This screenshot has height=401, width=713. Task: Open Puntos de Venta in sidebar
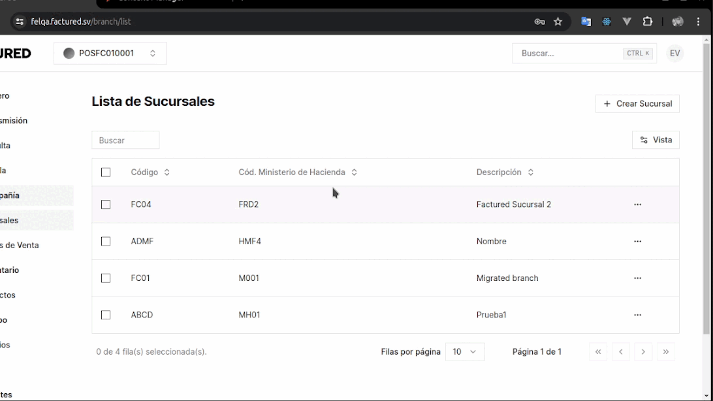point(20,245)
